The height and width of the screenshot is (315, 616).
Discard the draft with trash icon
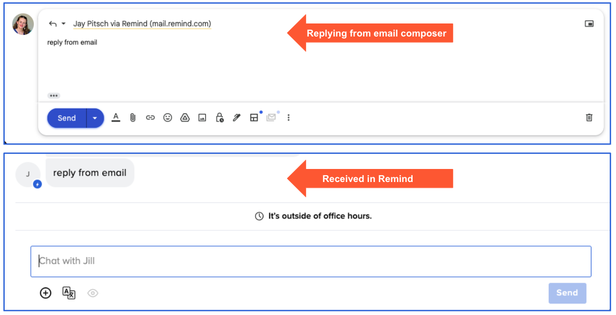[x=589, y=118]
